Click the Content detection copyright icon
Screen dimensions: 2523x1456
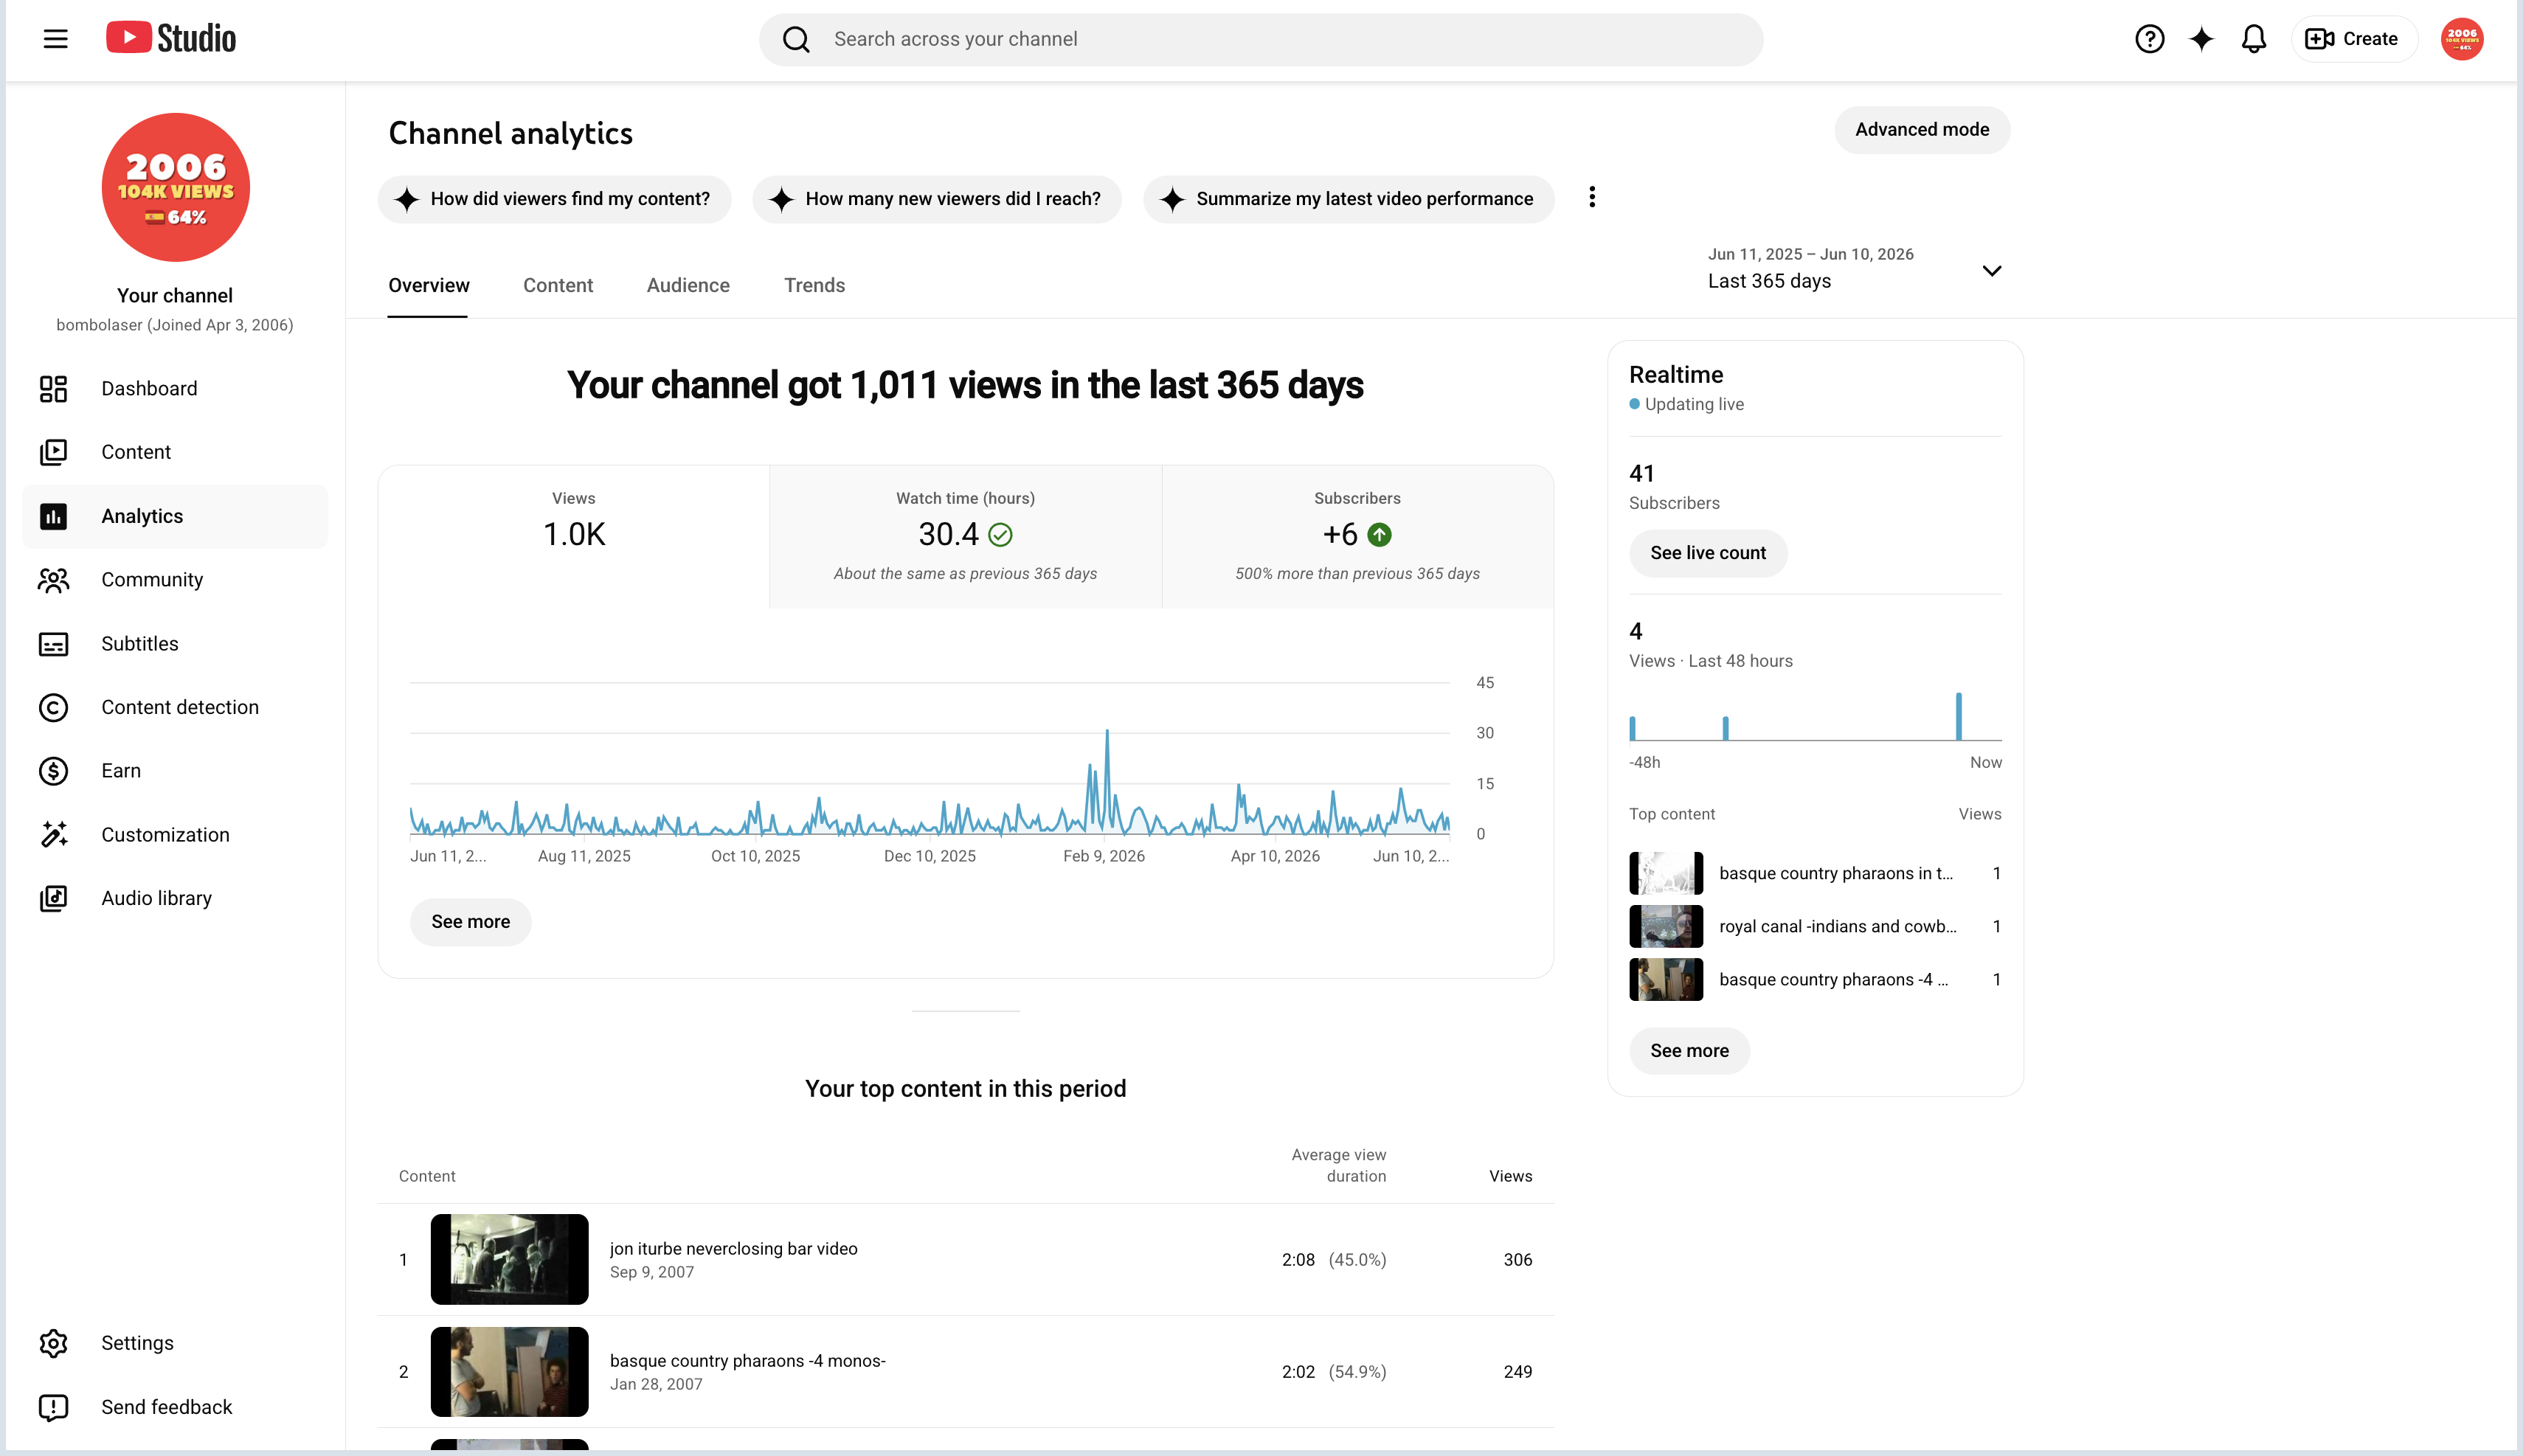pyautogui.click(x=54, y=708)
